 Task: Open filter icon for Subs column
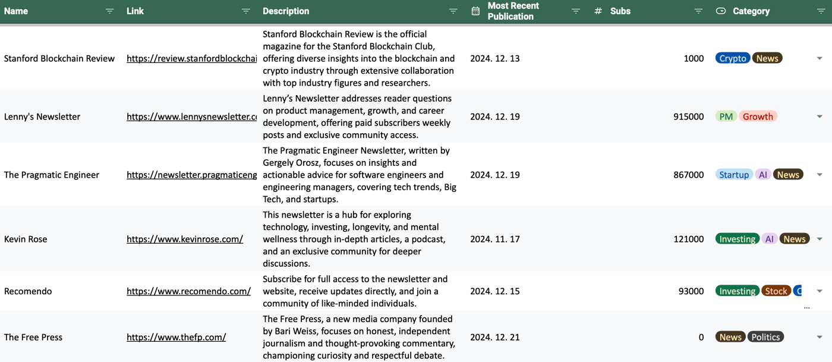point(698,11)
